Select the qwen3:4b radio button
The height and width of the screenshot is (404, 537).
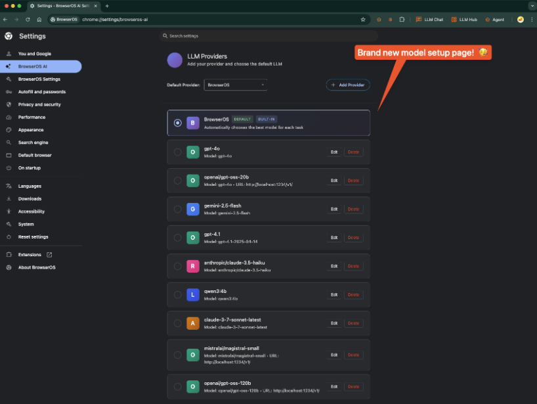177,295
